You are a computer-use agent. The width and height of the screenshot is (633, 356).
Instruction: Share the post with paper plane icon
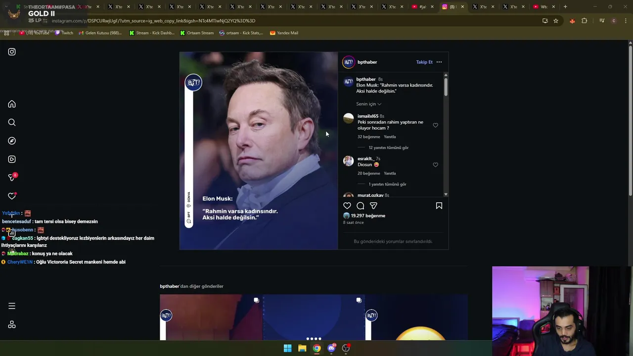coord(373,206)
